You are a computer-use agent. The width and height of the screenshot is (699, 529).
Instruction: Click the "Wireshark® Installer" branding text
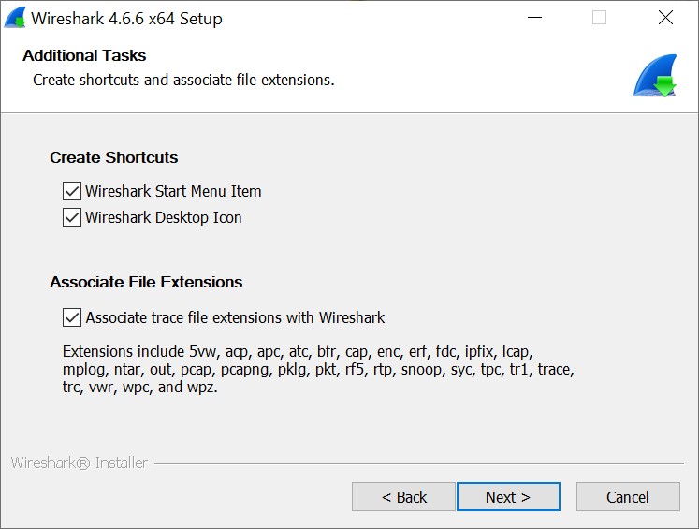[x=79, y=463]
